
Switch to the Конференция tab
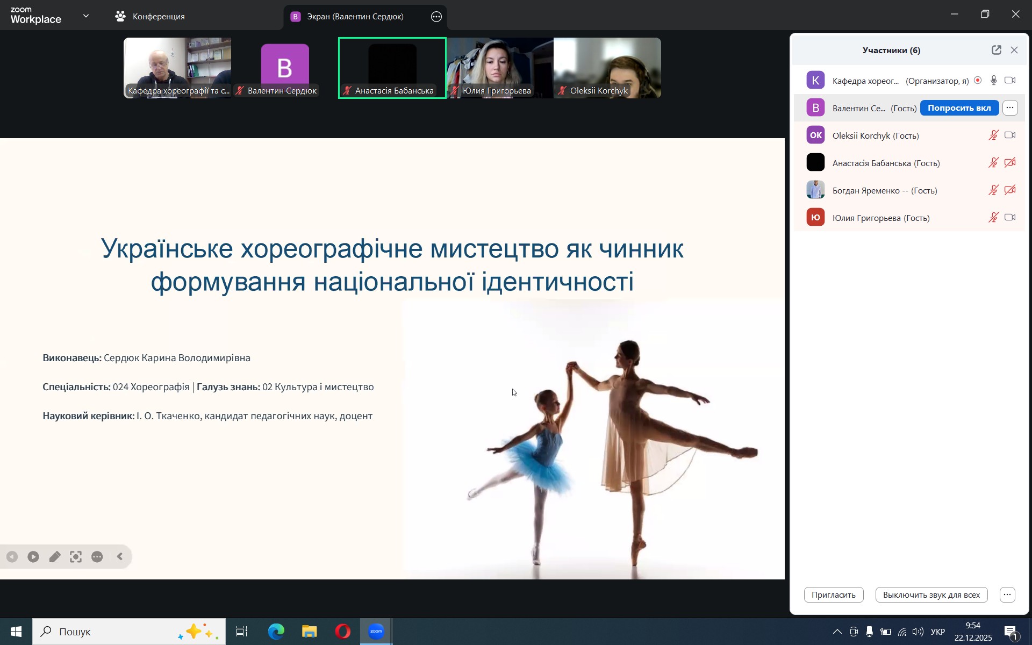[150, 17]
